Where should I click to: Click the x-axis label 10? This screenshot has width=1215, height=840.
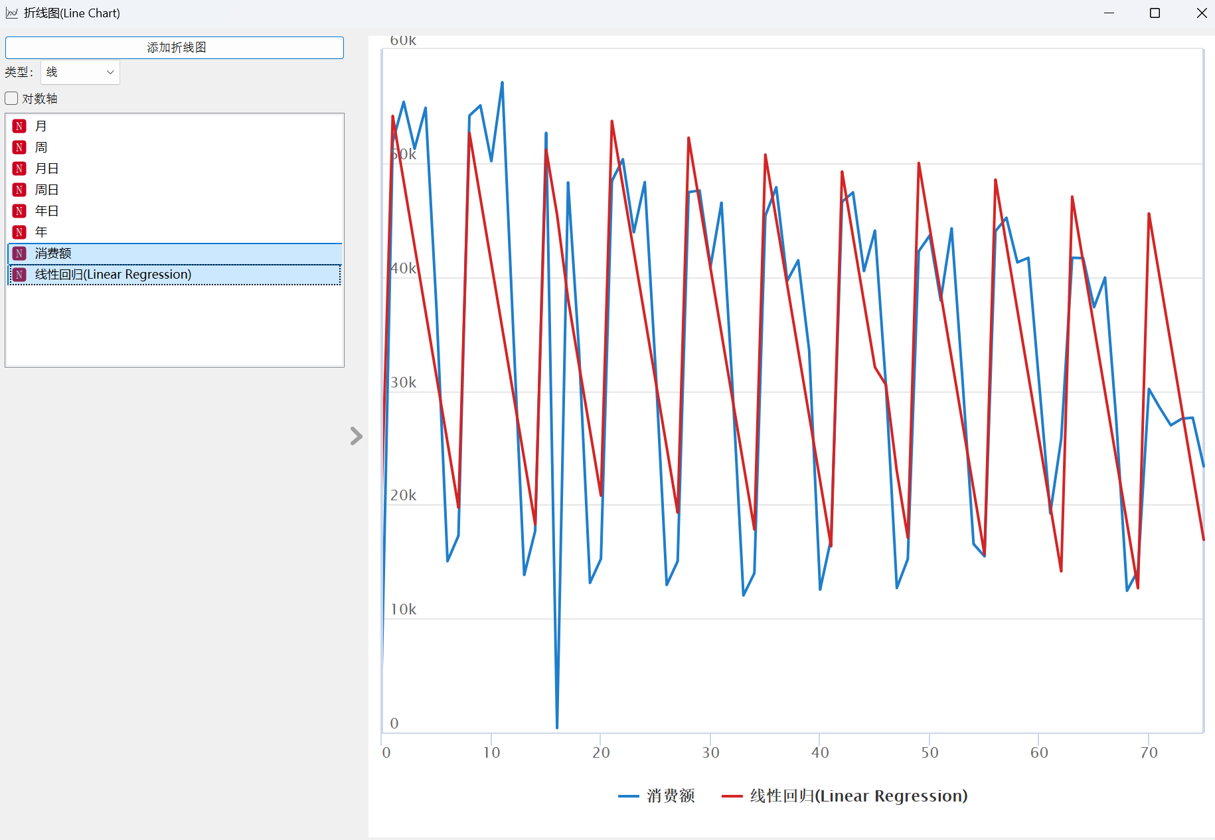click(x=491, y=752)
